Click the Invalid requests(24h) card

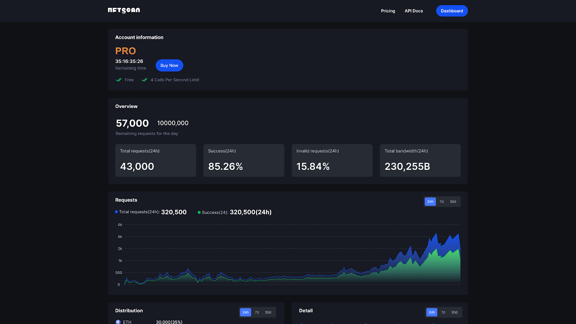(x=332, y=161)
